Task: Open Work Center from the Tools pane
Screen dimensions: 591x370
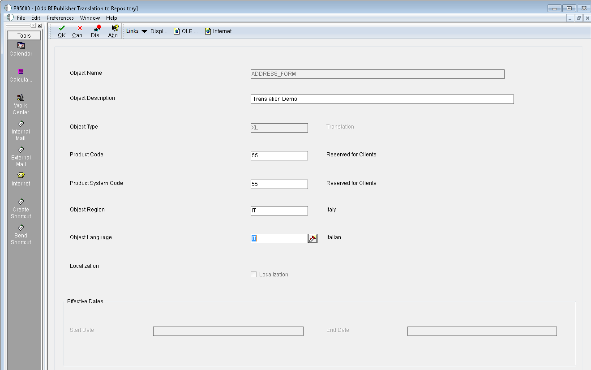Action: tap(21, 105)
